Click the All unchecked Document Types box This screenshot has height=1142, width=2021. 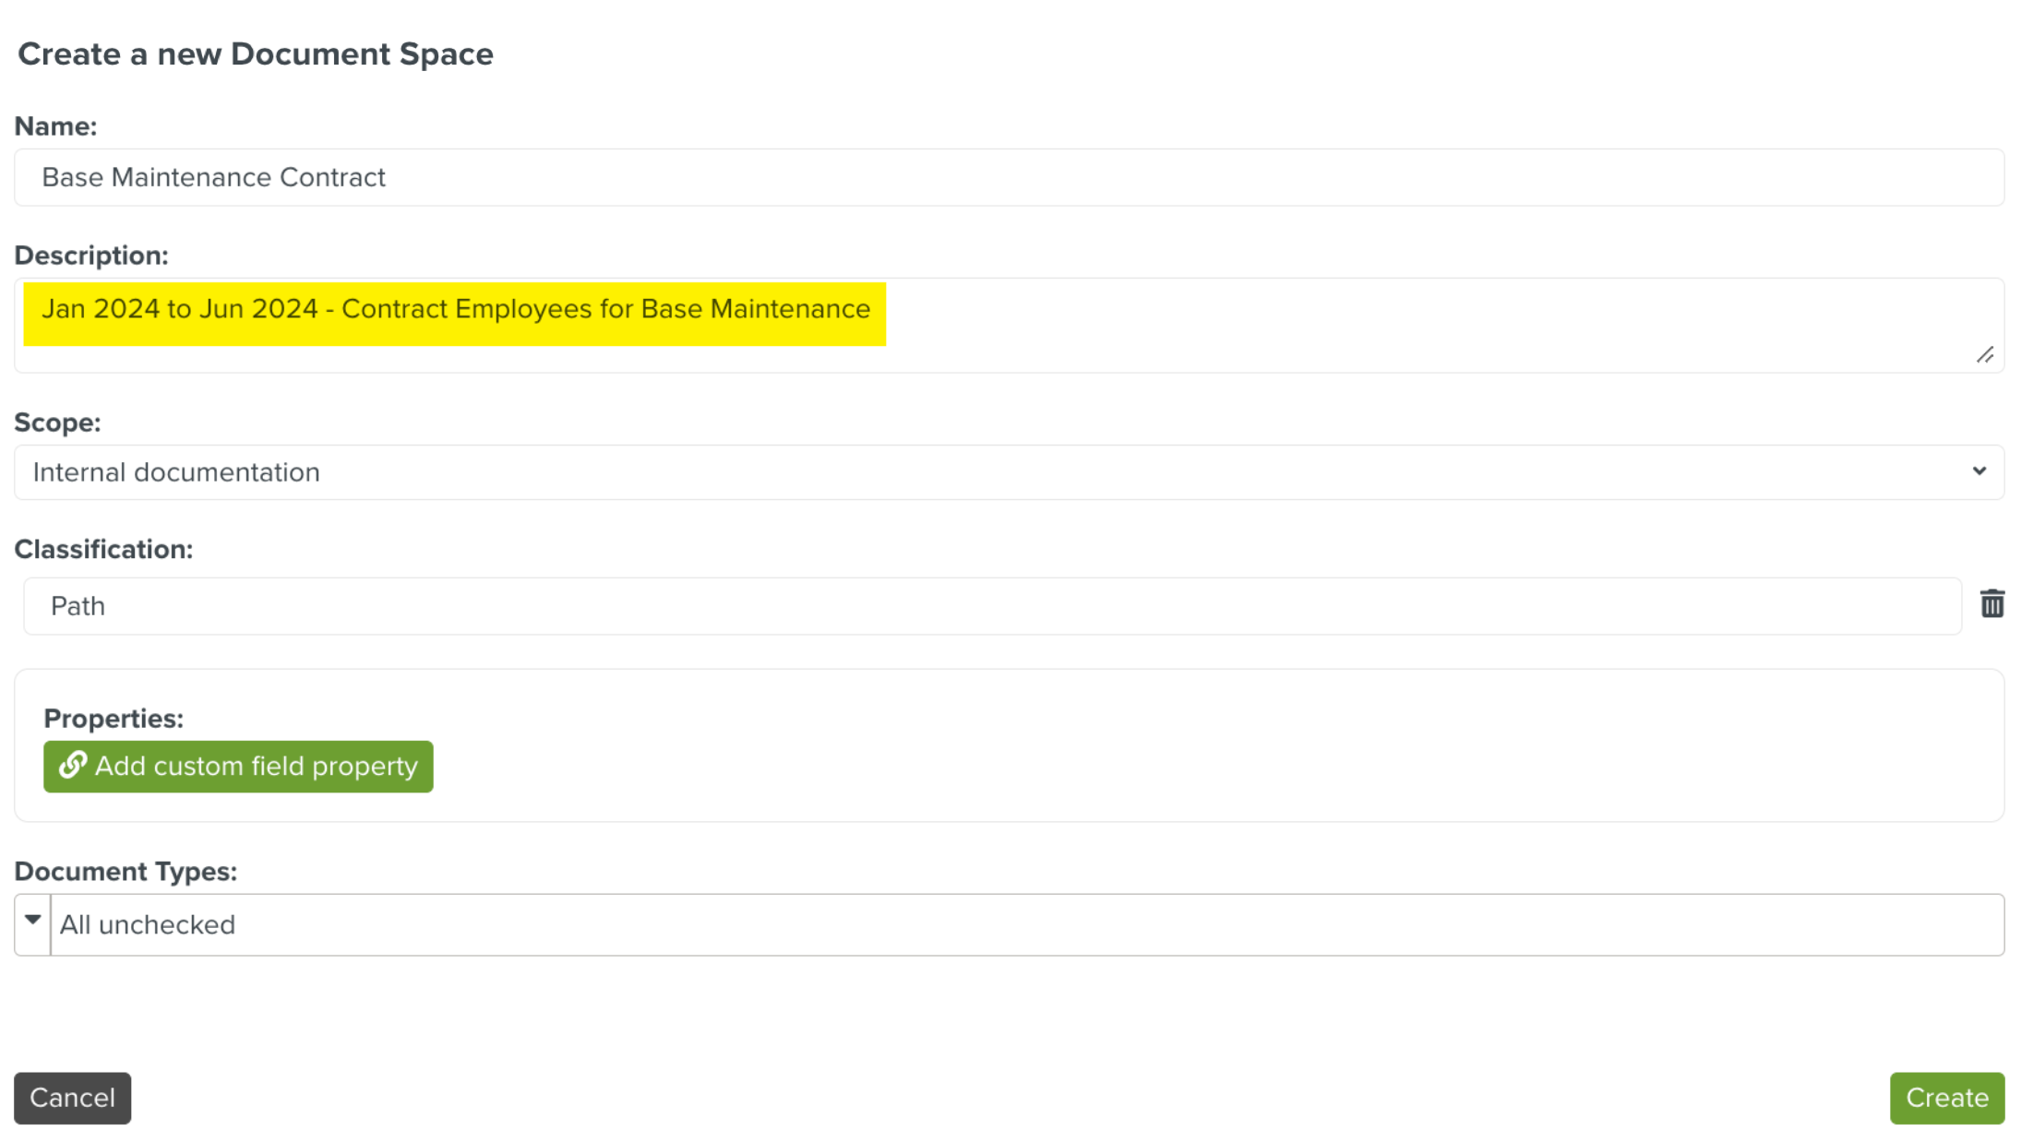tap(1024, 924)
